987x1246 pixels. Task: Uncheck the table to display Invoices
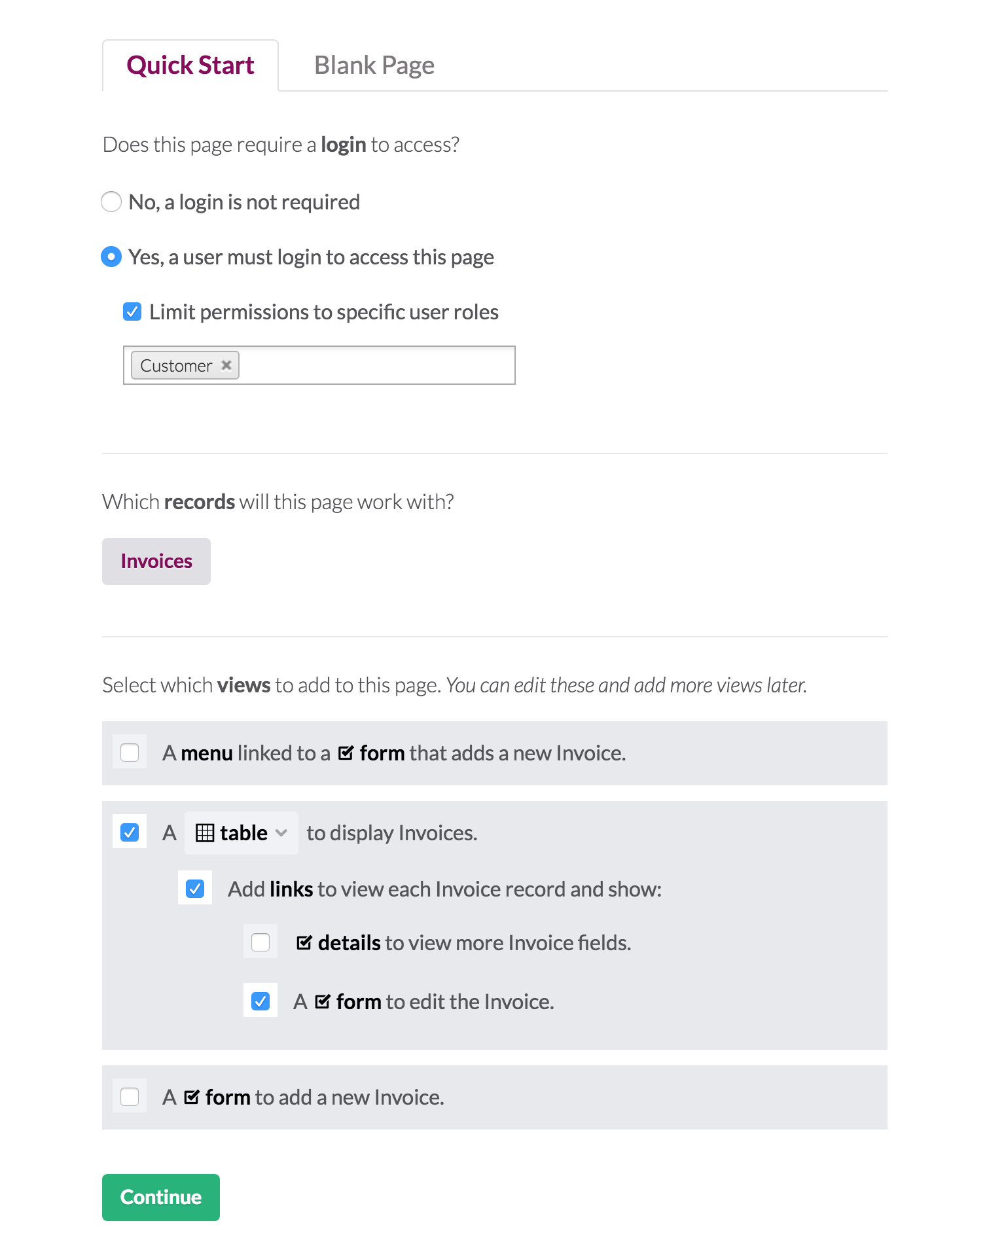[130, 833]
